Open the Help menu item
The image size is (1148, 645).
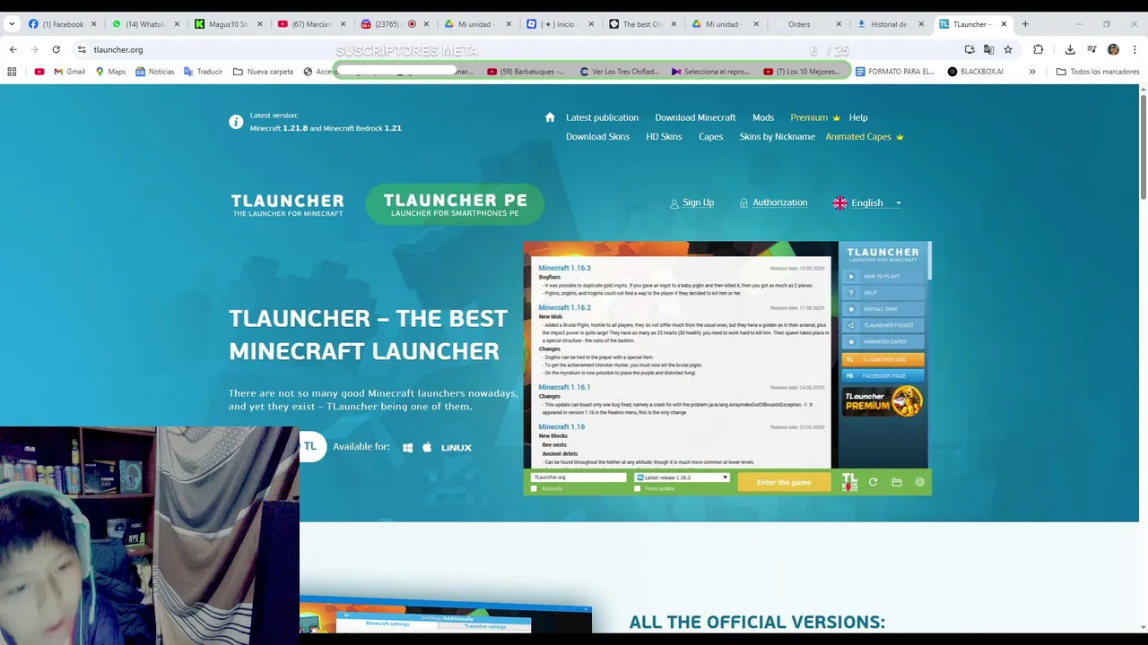tap(858, 117)
